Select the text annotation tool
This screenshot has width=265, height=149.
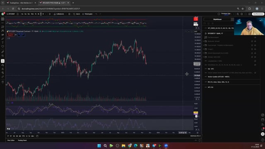coord(3,43)
